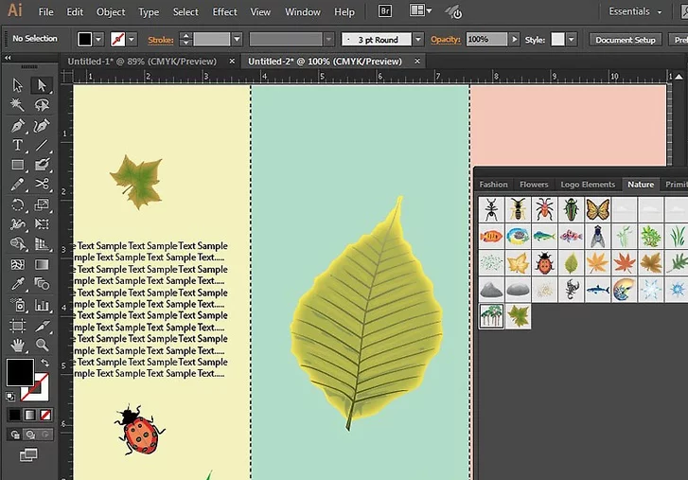Reset to default fill and stroke
The image size is (688, 480).
10,395
